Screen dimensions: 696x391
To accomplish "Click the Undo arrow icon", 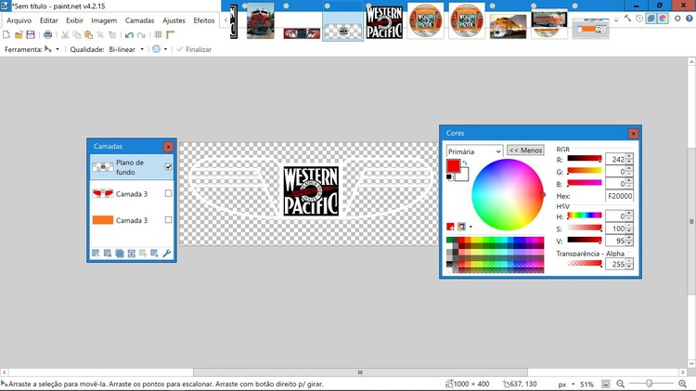I will 129,34.
